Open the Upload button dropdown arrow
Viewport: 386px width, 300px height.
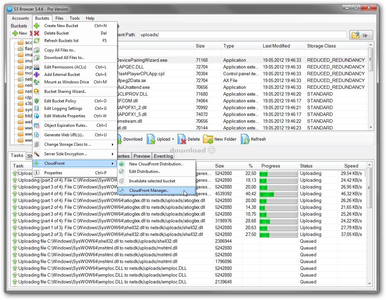[x=173, y=139]
